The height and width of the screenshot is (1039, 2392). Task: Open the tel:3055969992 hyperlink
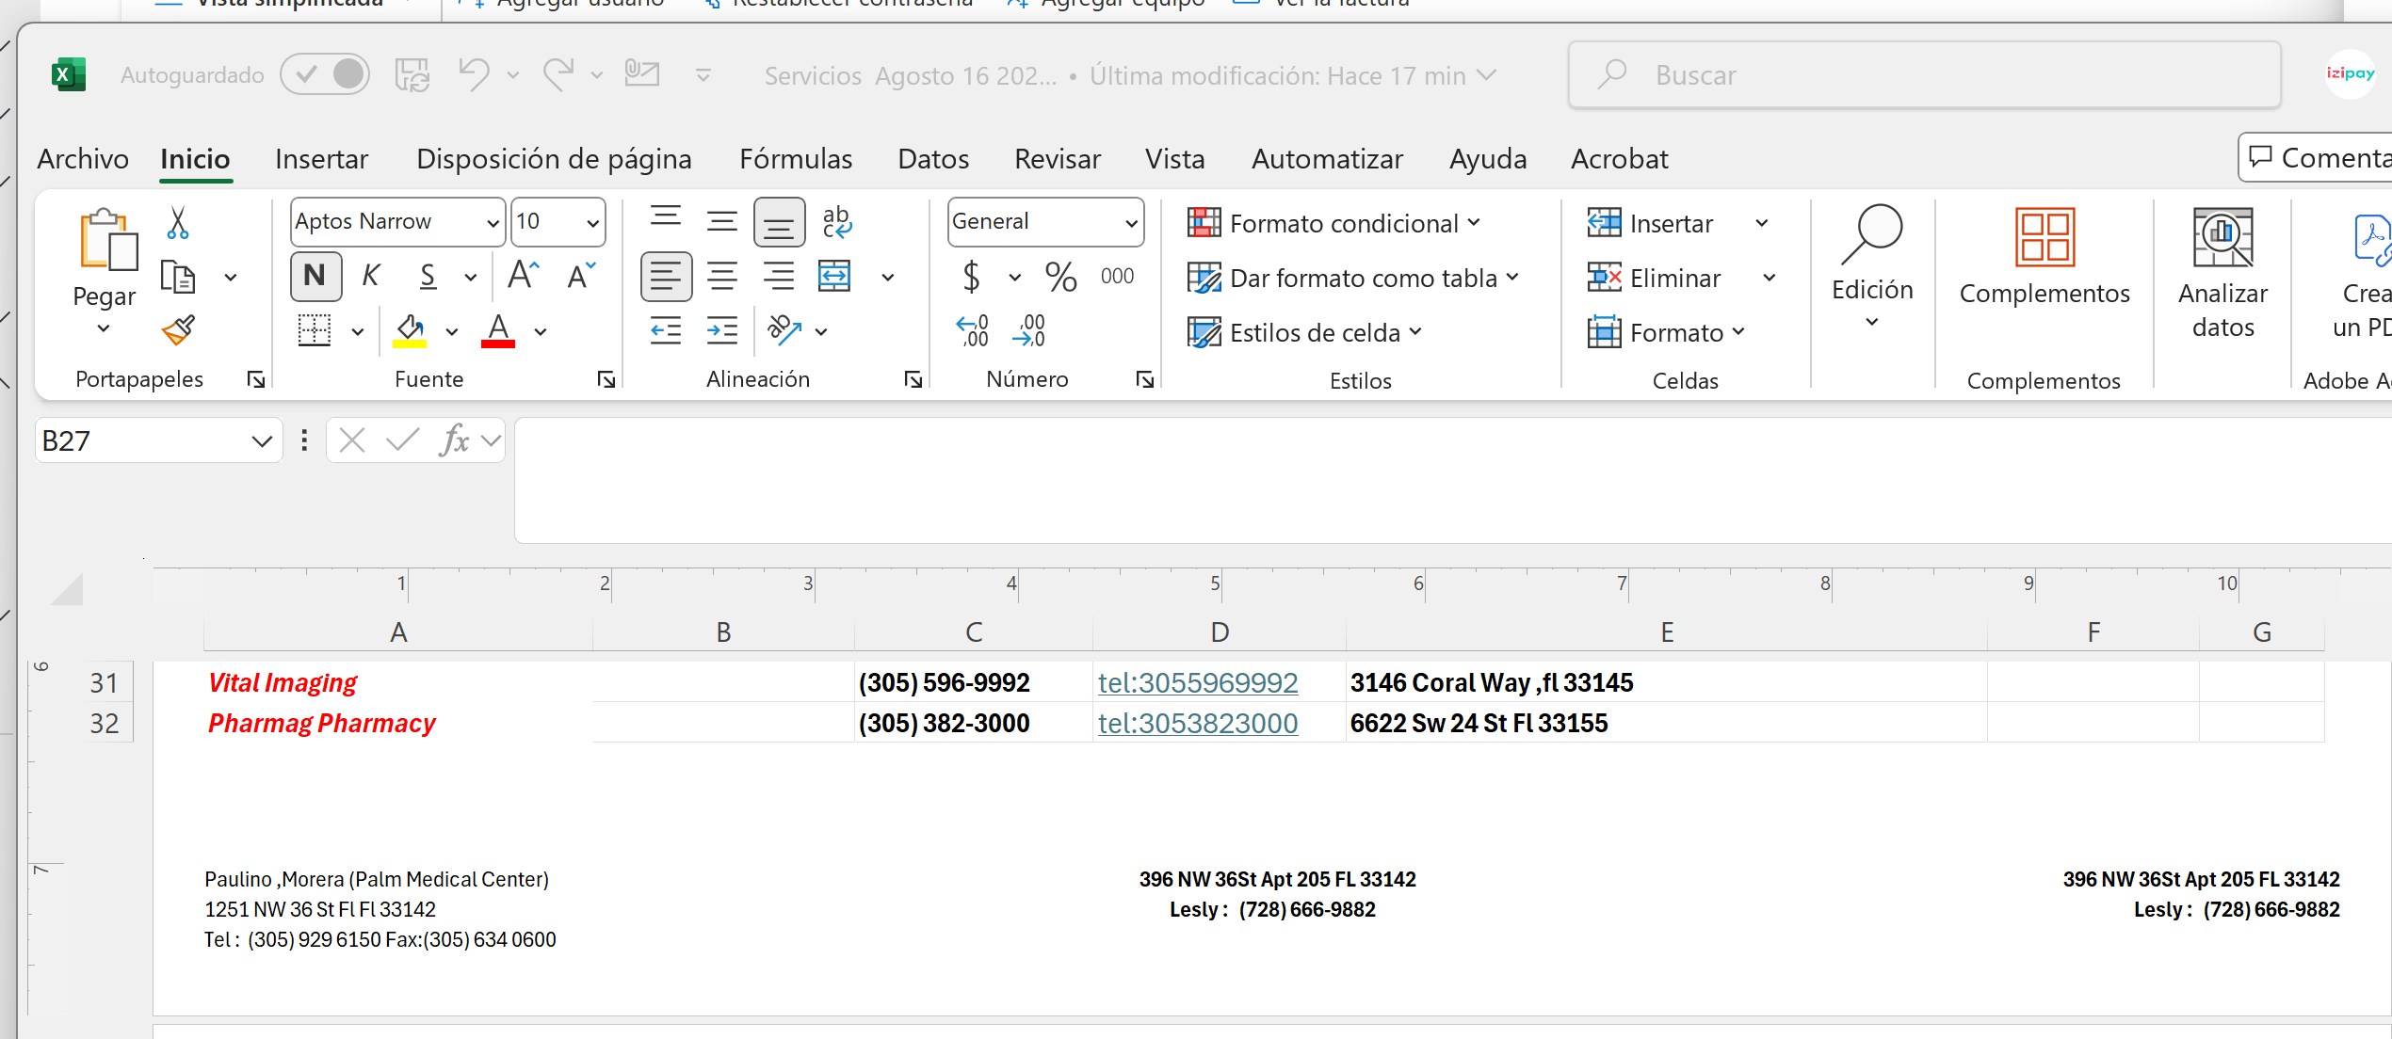(x=1197, y=682)
